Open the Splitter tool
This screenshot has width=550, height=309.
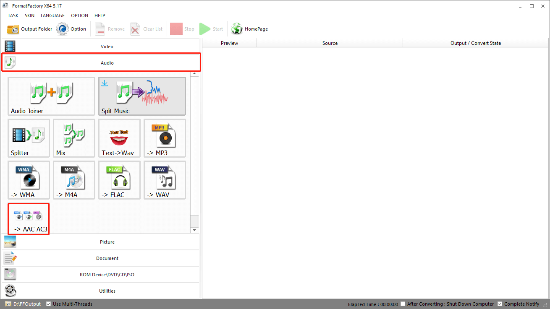tap(29, 138)
